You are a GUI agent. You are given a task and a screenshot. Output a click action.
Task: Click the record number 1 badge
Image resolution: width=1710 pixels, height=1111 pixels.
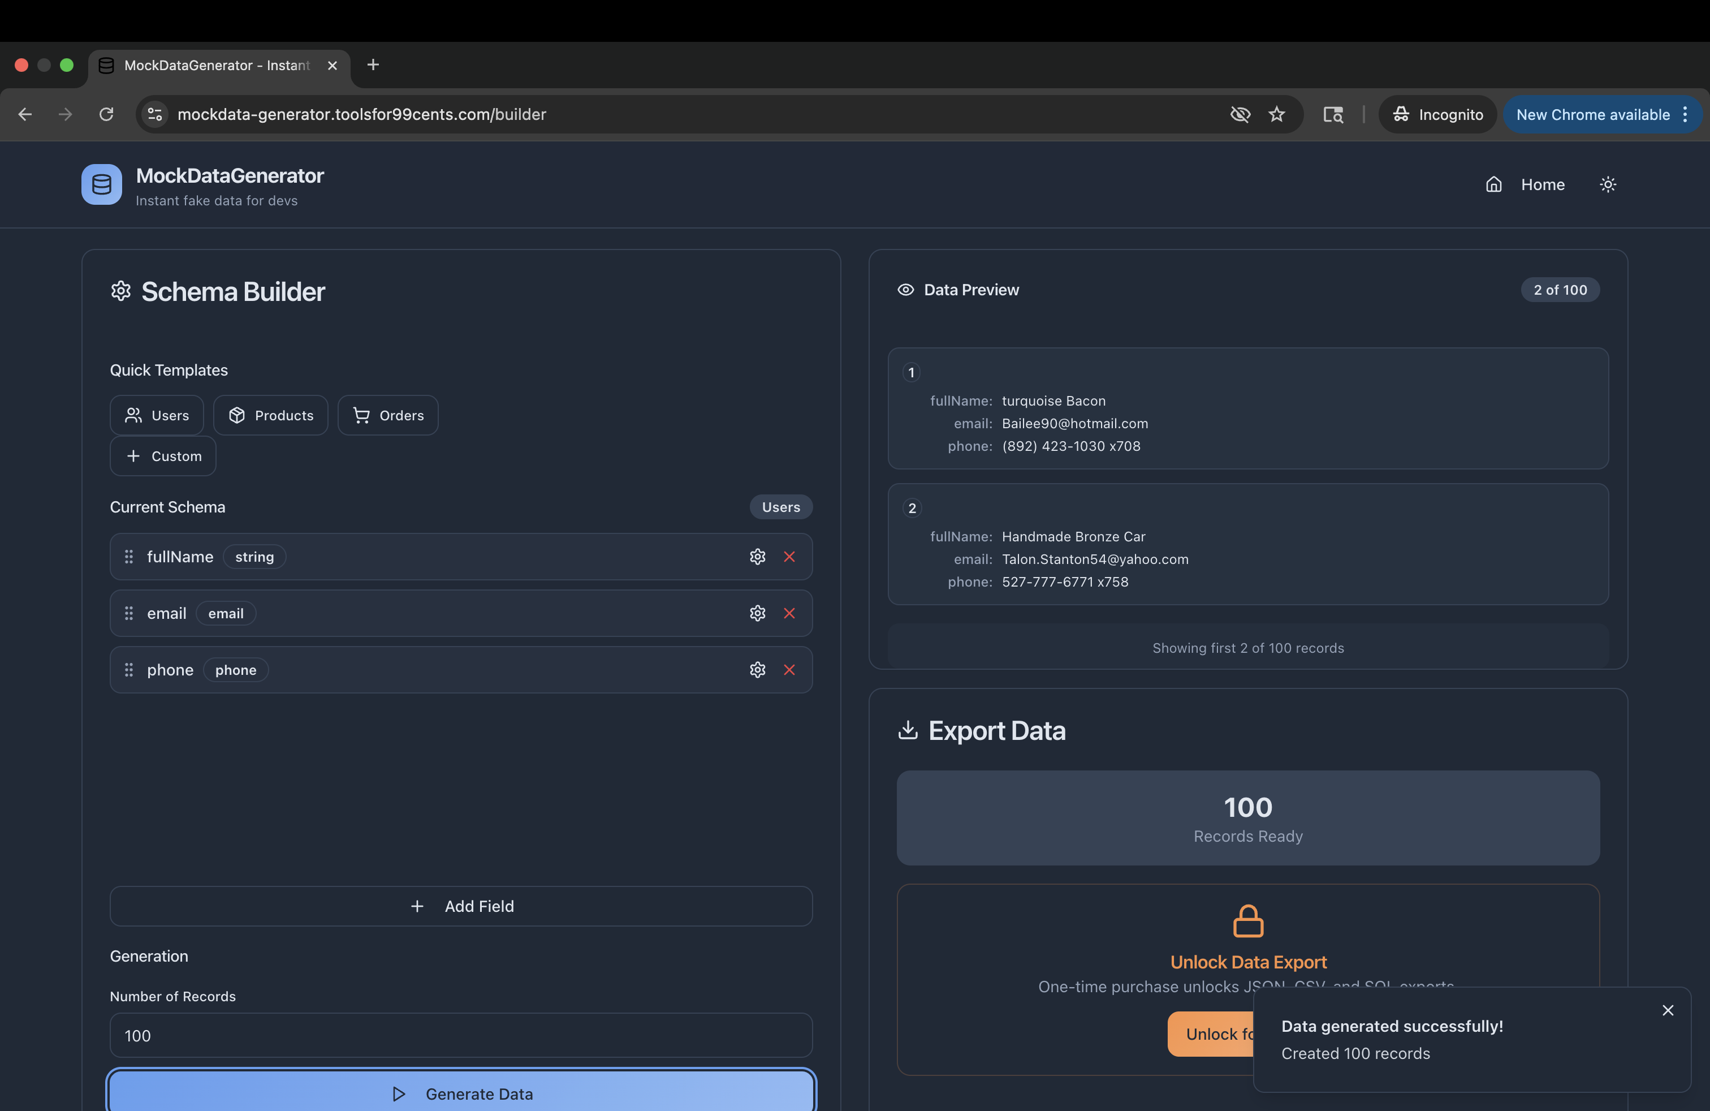[911, 372]
